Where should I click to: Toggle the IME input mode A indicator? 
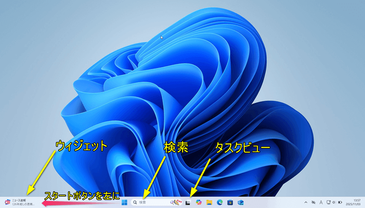tap(321, 202)
